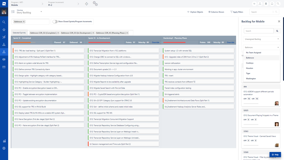Click the Orphan Objects eye icon
The width and height of the screenshot is (284, 160).
(188, 12)
